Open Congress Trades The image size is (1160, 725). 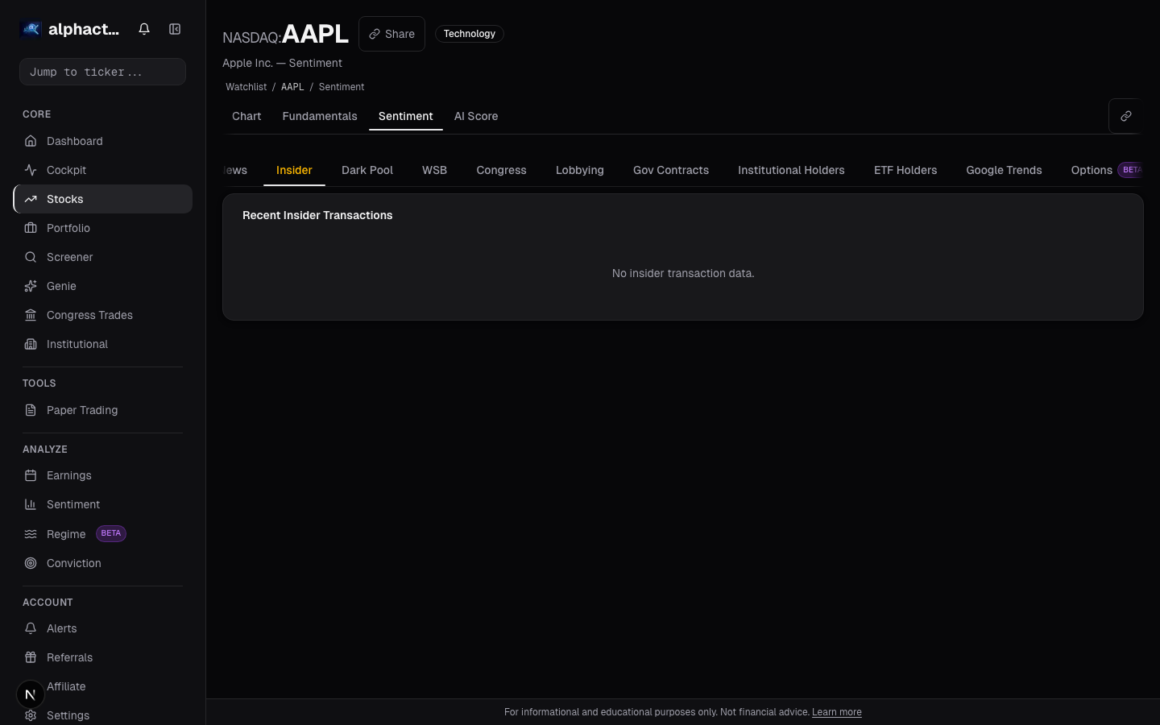pyautogui.click(x=89, y=315)
